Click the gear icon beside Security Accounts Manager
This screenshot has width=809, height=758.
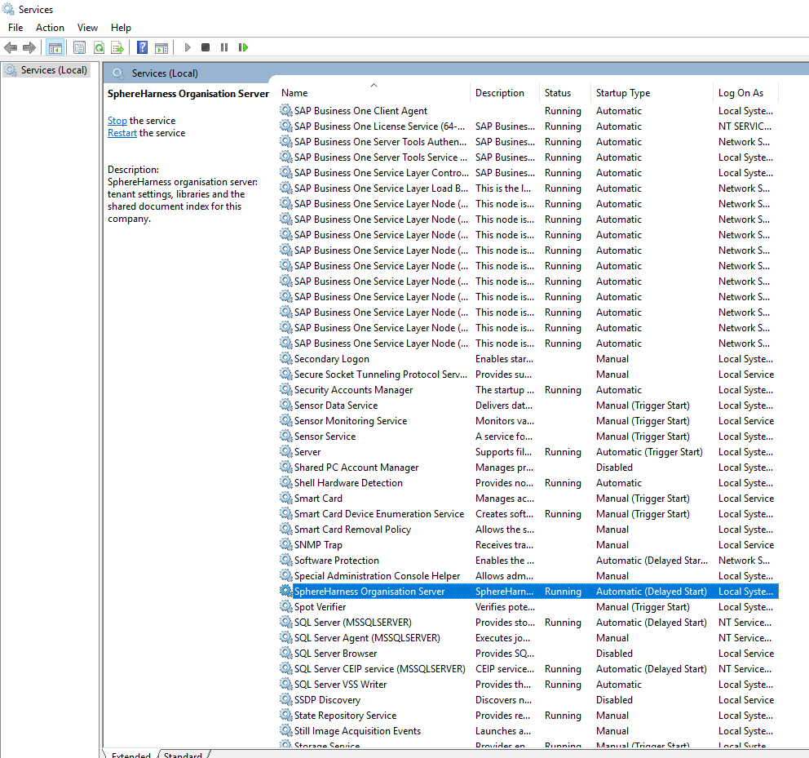point(285,389)
